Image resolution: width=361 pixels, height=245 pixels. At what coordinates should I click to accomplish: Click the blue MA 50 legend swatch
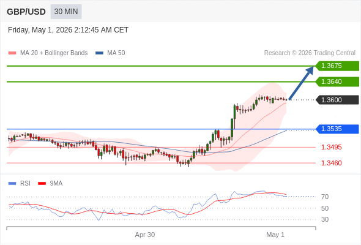pos(99,53)
